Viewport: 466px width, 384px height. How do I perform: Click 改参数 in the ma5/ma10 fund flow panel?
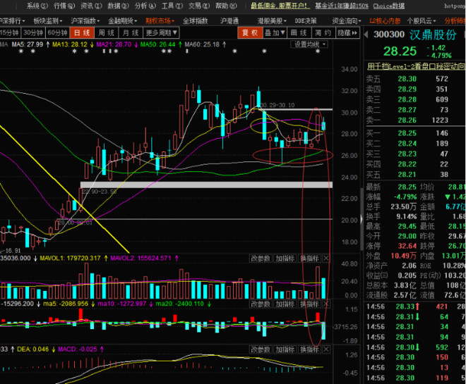coord(261,304)
